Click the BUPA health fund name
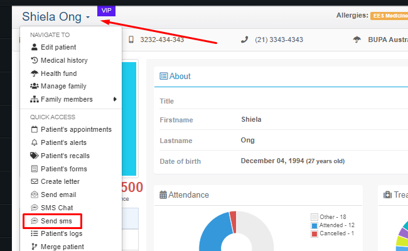The width and height of the screenshot is (408, 251). pos(388,40)
